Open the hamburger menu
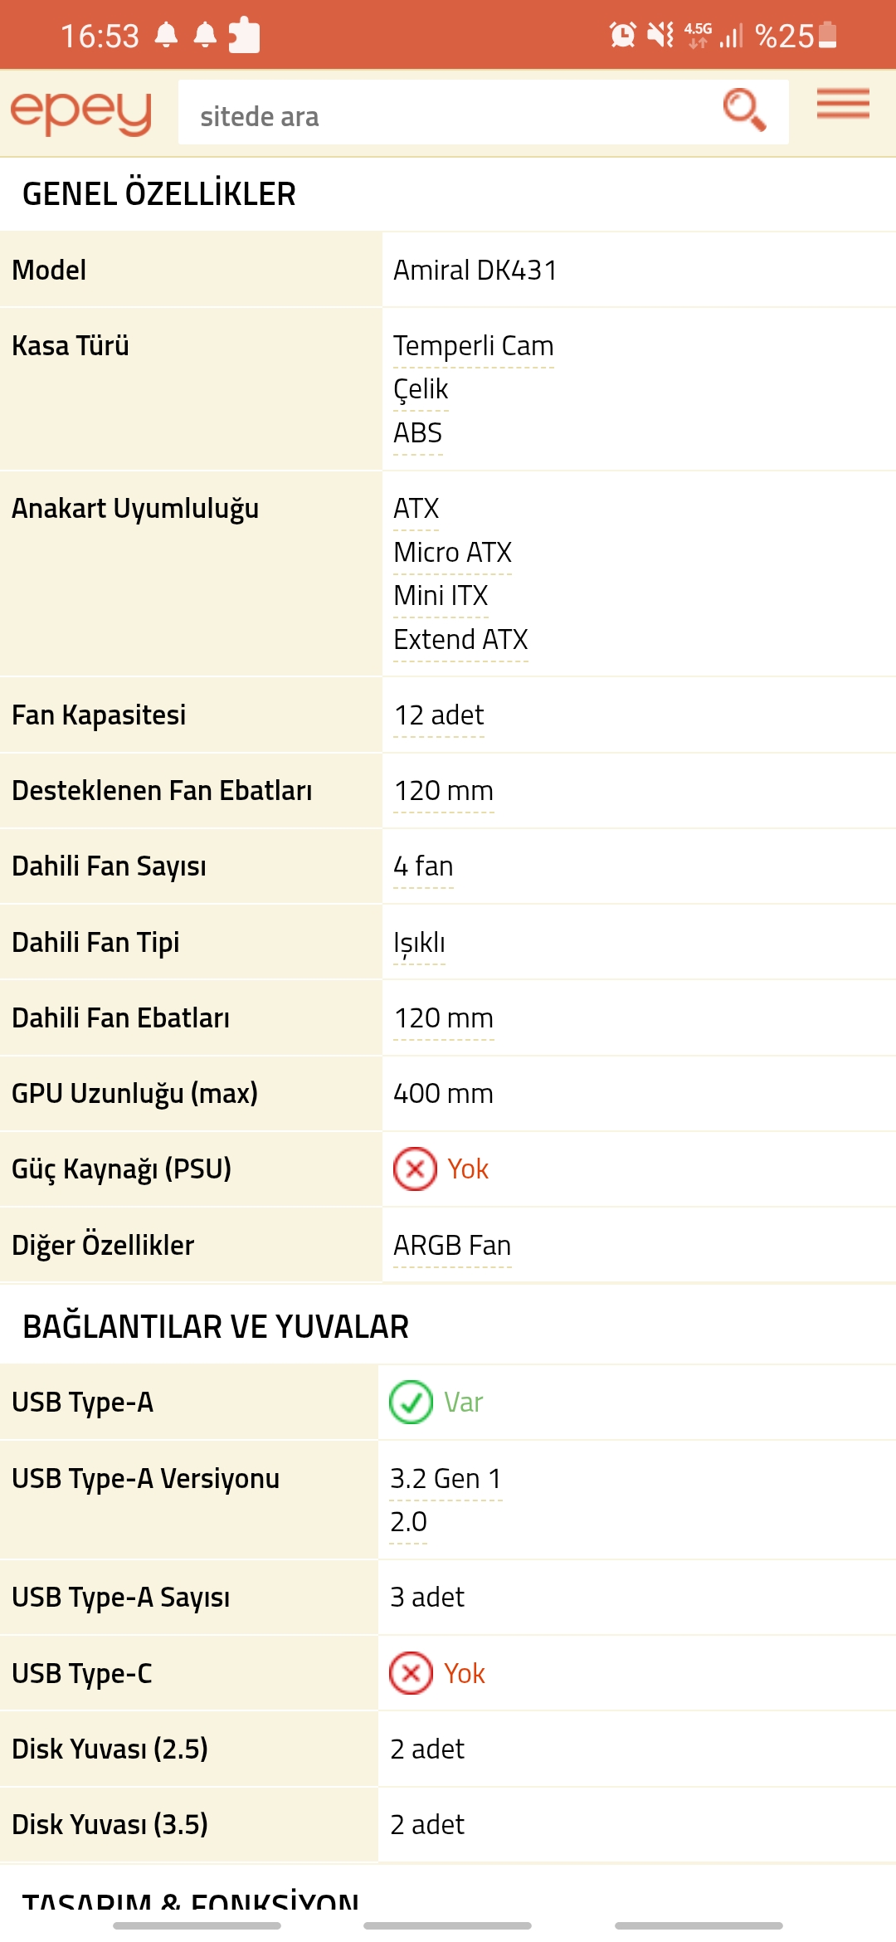Image resolution: width=896 pixels, height=1942 pixels. pos(842,105)
